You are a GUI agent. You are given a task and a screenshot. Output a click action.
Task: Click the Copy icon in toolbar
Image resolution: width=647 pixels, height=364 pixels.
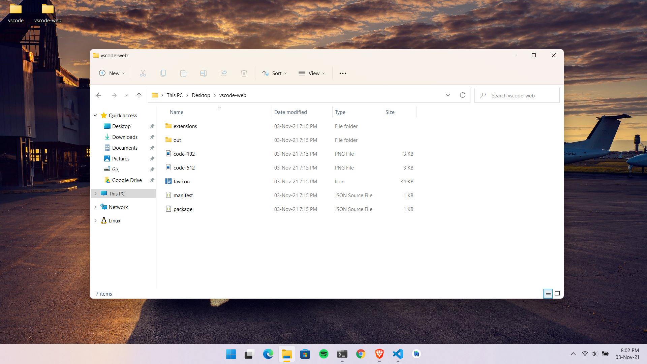pyautogui.click(x=163, y=73)
